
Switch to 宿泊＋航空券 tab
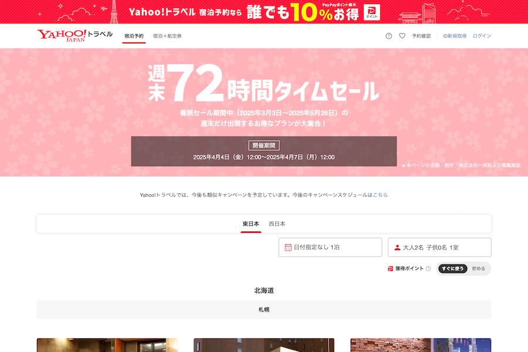tap(167, 36)
